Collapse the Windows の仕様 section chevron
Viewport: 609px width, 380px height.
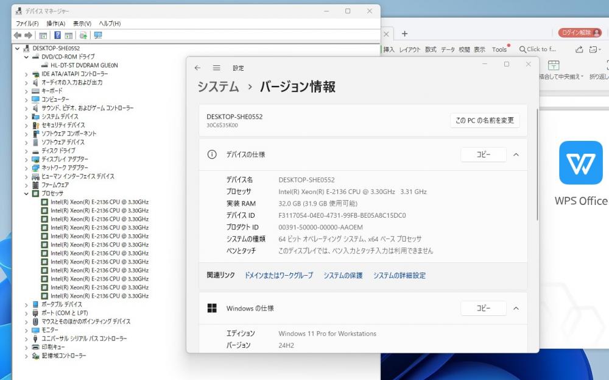coord(516,308)
